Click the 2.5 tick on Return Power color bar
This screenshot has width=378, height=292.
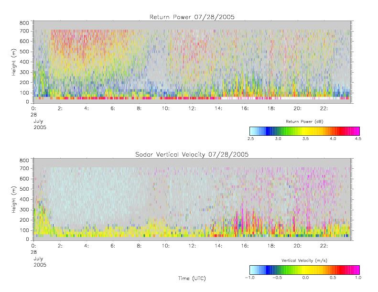tap(251, 139)
